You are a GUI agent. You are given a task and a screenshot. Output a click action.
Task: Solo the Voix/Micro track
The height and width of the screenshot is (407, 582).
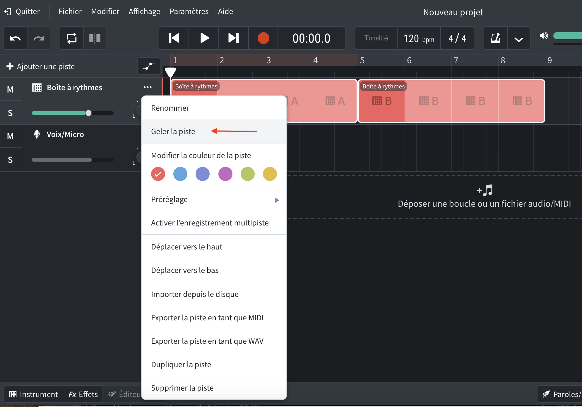11,159
